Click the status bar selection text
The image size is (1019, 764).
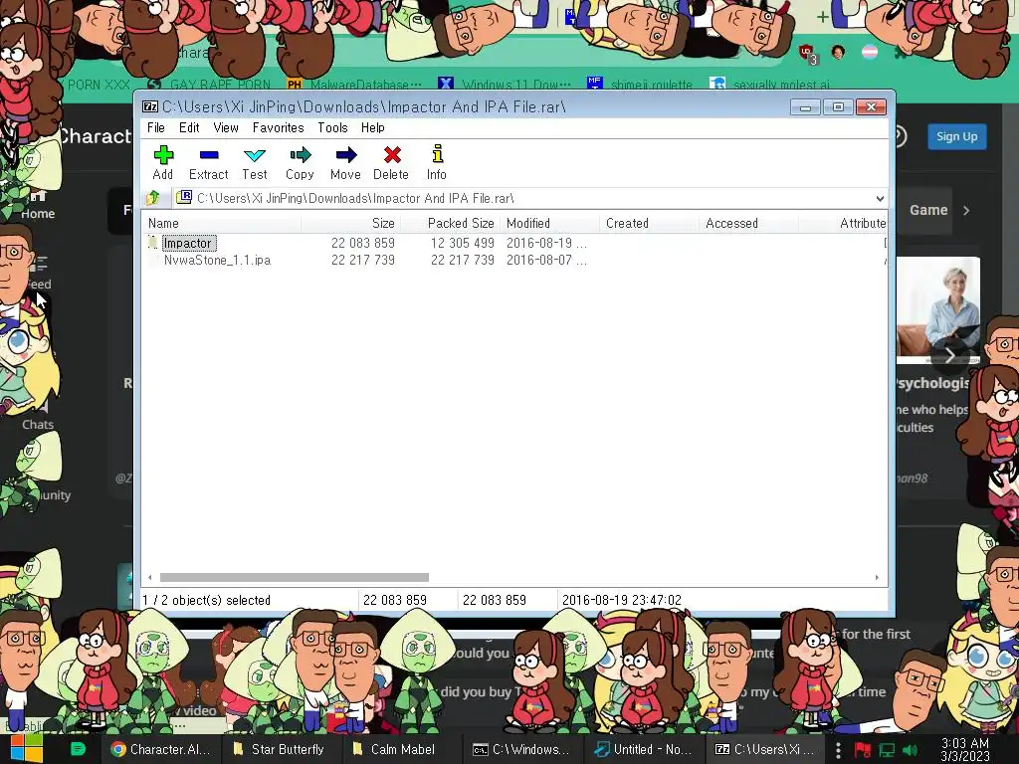(207, 600)
